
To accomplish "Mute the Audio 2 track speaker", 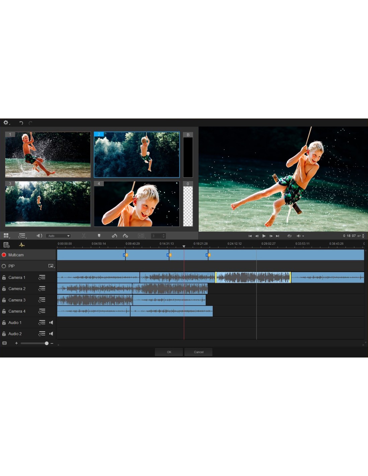I will coord(51,334).
